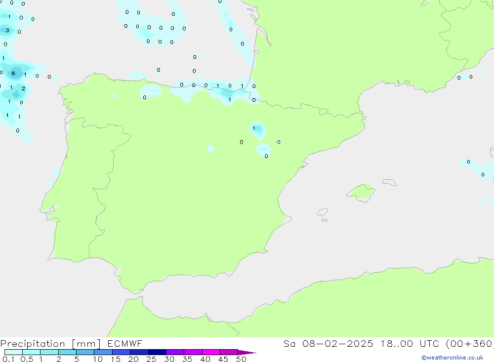Image resolution: width=494 pixels, height=362 pixels.
Task: Click the legend label '0.1'
Action: (8, 359)
